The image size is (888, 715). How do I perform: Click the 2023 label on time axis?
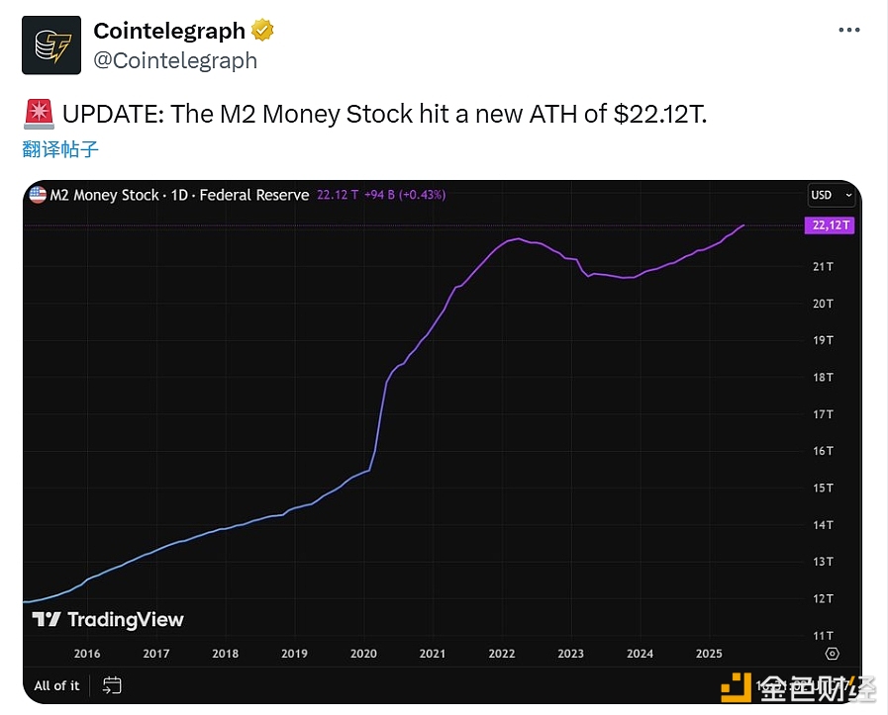click(571, 654)
